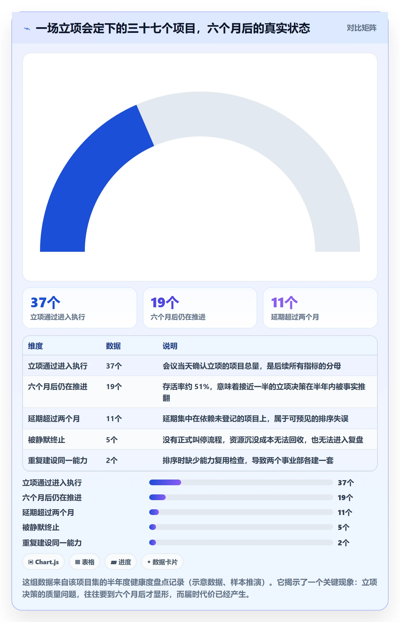Click progress label 重复建设同一能力

(x=52, y=543)
